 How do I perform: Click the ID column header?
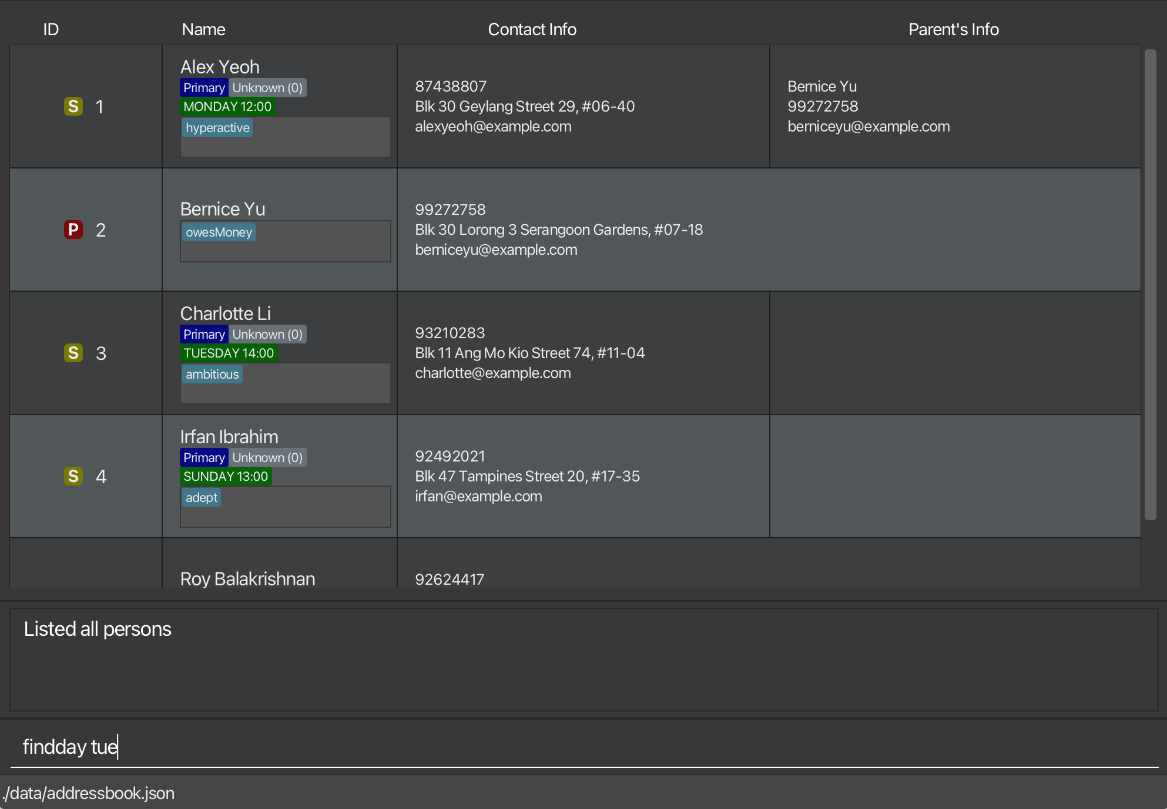click(51, 29)
